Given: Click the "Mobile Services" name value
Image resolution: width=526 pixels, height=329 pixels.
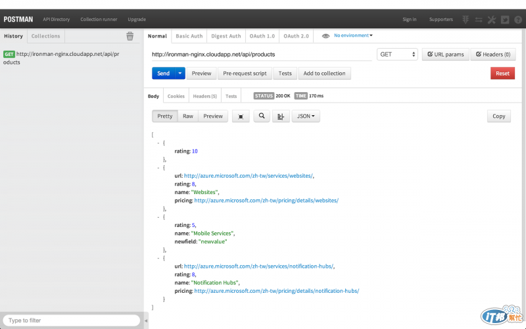Looking at the screenshot, I should tap(212, 234).
